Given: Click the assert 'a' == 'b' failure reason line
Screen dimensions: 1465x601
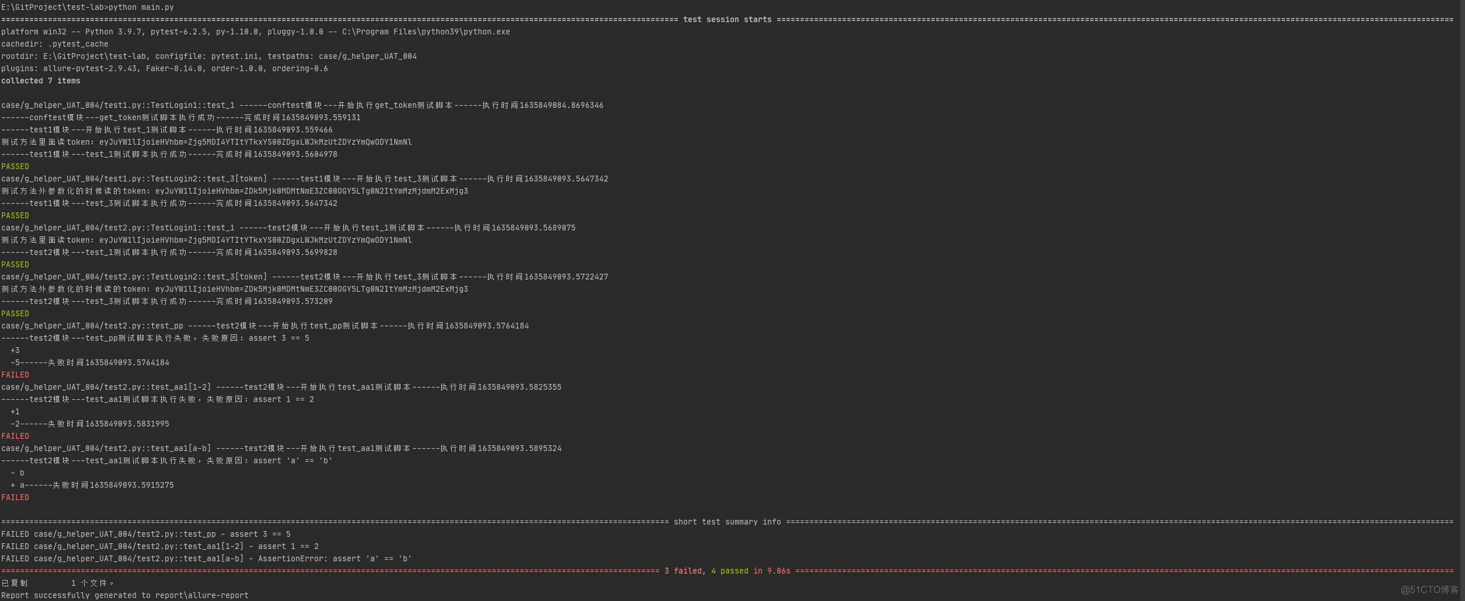Looking at the screenshot, I should point(167,460).
